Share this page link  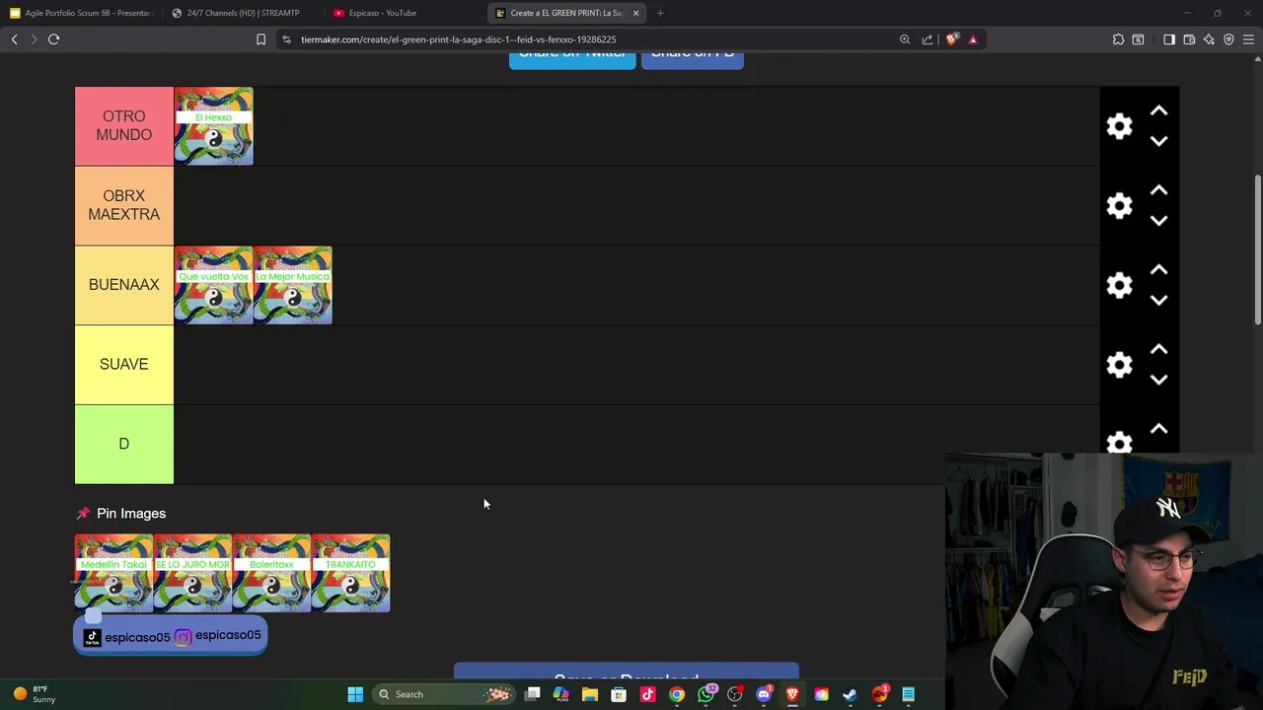point(928,39)
